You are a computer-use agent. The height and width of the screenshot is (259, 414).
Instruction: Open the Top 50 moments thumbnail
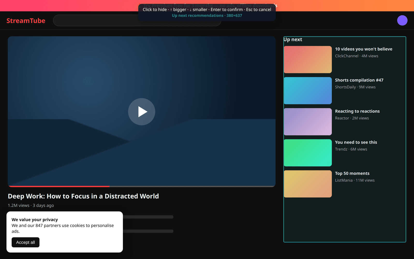point(308,184)
